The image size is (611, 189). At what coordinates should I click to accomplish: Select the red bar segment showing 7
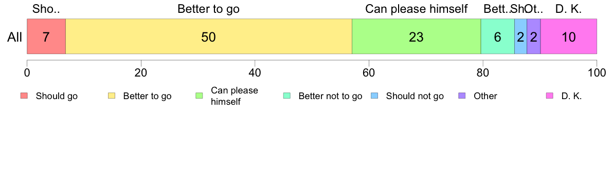(x=46, y=36)
